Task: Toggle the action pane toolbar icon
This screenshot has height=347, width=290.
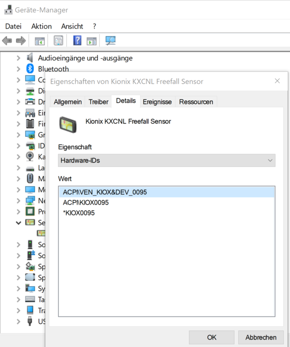Action: [x=92, y=41]
